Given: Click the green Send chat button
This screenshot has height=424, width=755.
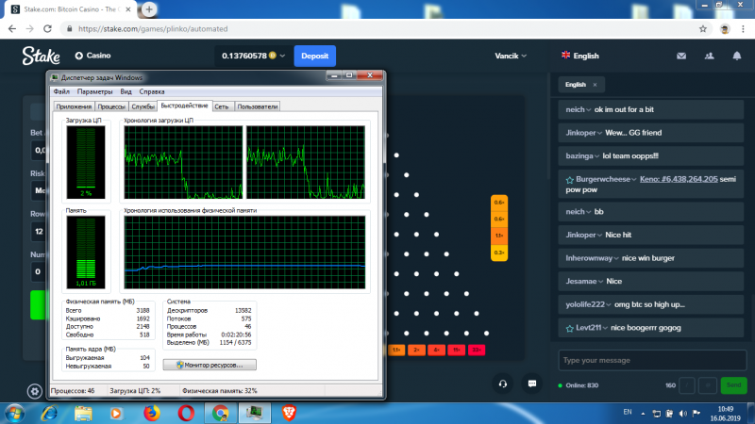Looking at the screenshot, I should (x=733, y=385).
